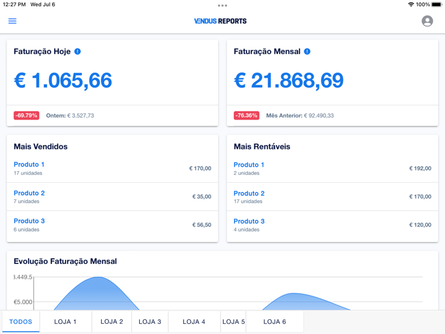This screenshot has width=445, height=334.
Task: Select the LOJA 4 tab
Action: coord(194,321)
